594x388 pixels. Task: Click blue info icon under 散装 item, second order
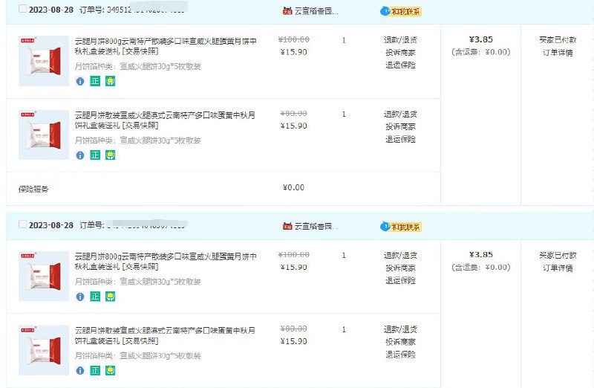80,371
